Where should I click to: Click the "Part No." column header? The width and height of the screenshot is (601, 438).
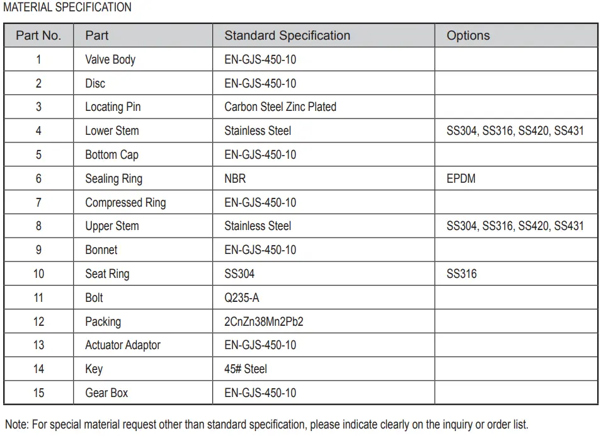point(38,36)
